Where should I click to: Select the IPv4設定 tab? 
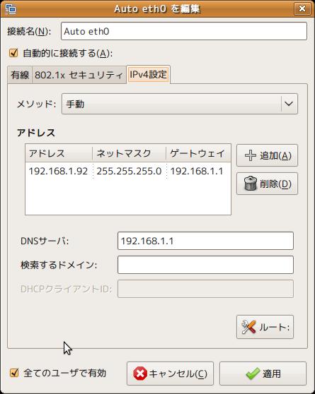(x=148, y=74)
